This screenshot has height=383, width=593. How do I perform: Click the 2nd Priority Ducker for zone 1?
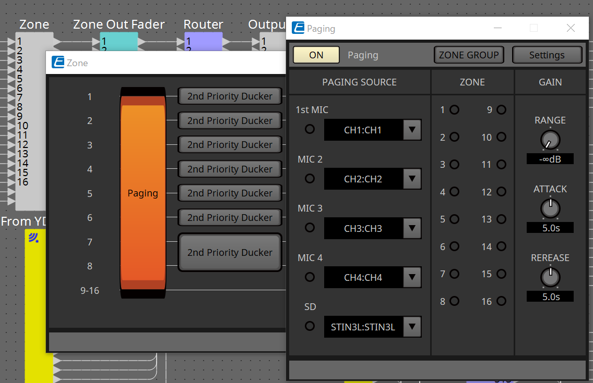click(230, 96)
